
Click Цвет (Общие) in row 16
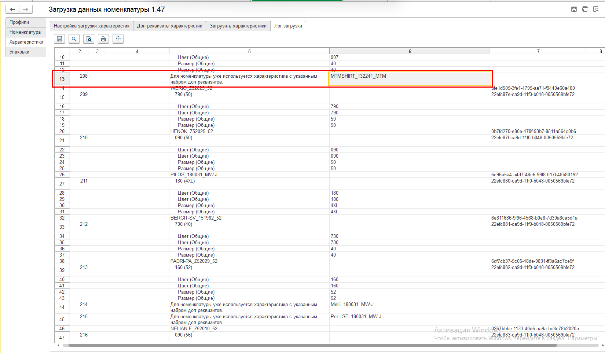(x=193, y=107)
